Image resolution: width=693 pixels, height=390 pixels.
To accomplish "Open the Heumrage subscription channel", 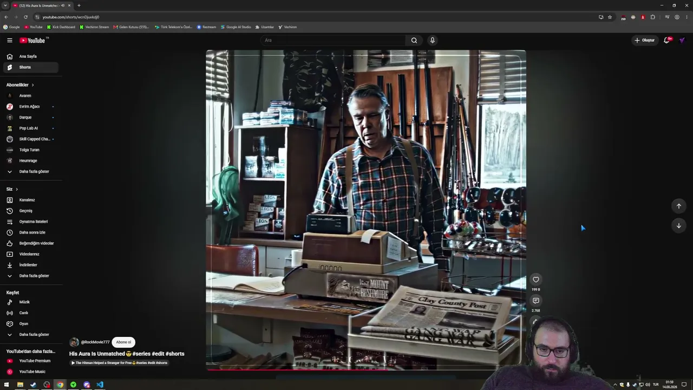I will click(30, 161).
